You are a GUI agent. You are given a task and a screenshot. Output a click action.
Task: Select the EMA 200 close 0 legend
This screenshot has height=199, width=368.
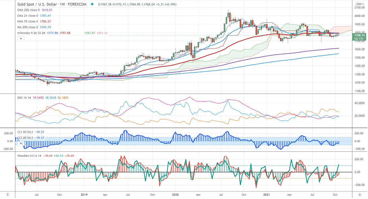[x=28, y=10]
